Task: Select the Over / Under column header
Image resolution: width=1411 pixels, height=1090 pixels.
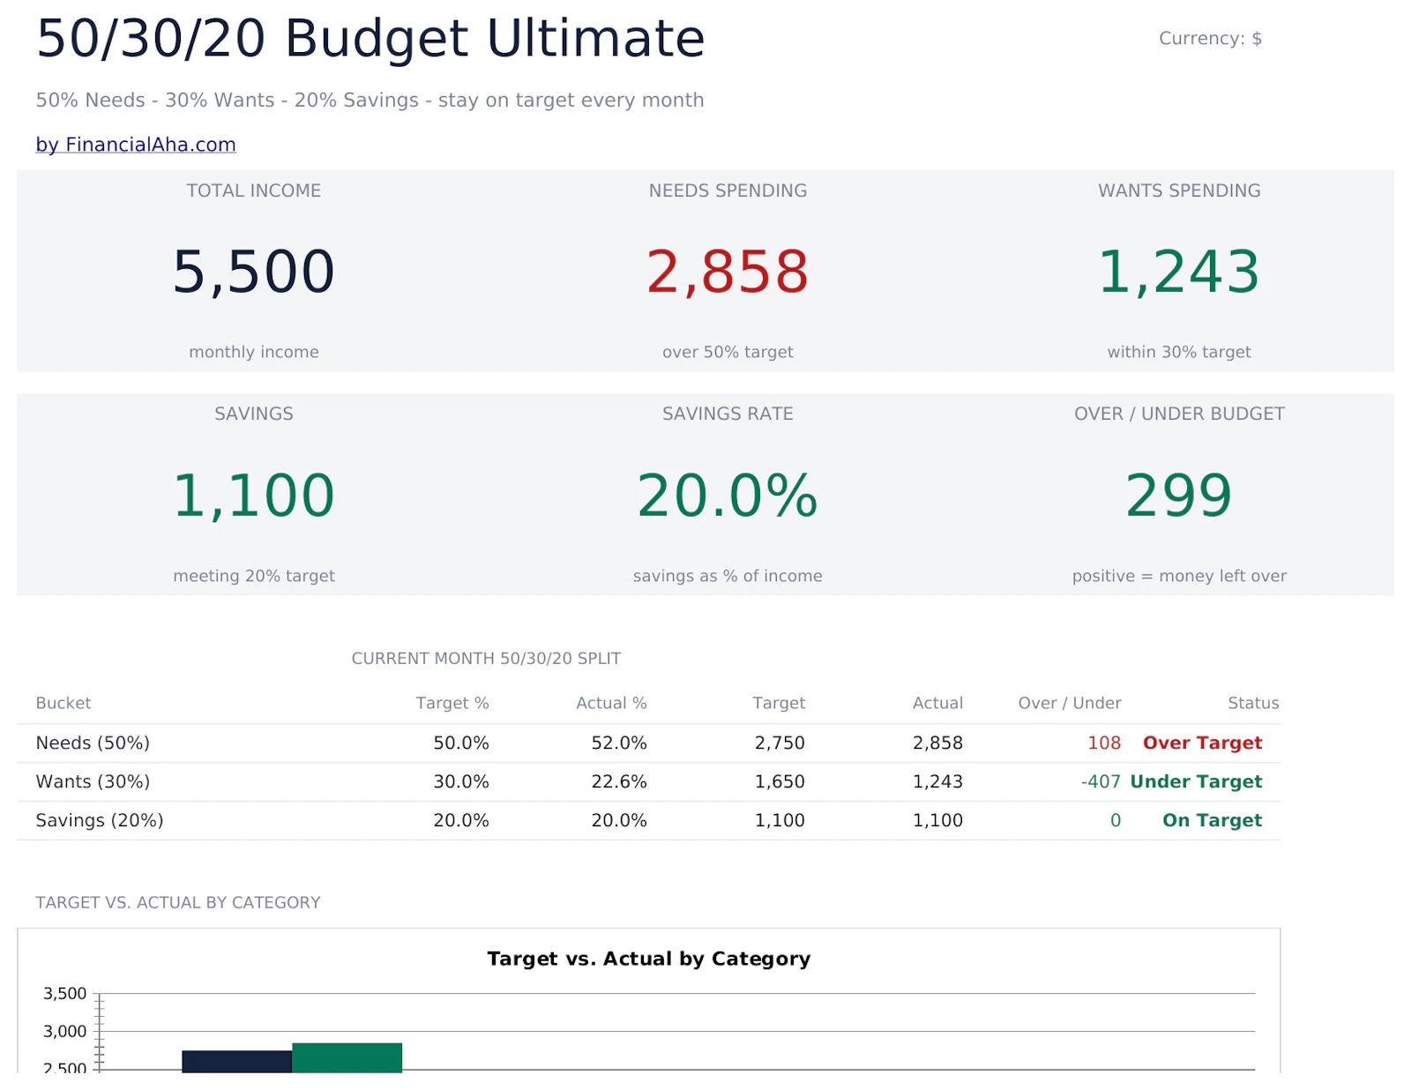Action: click(1070, 703)
